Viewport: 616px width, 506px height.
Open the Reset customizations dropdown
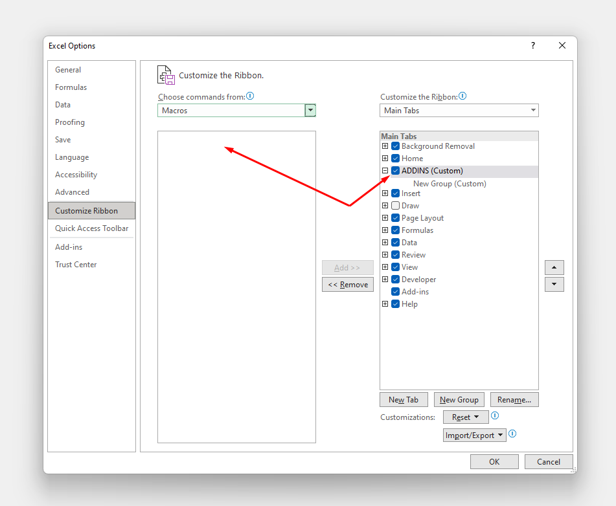coord(466,417)
